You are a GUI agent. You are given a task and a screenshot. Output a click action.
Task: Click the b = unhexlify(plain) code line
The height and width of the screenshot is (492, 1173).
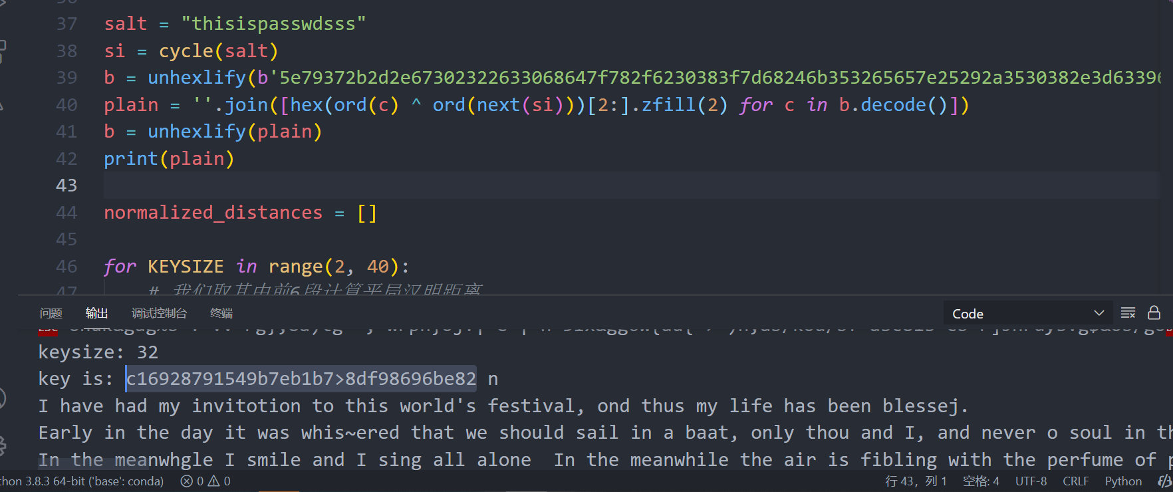[x=213, y=132]
